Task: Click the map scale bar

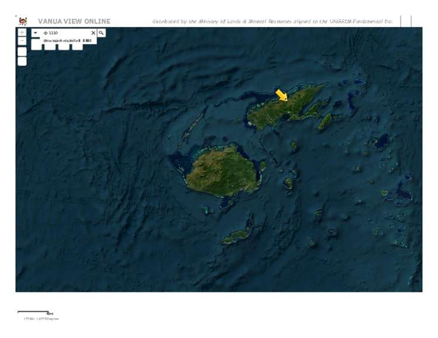Action: (33, 312)
